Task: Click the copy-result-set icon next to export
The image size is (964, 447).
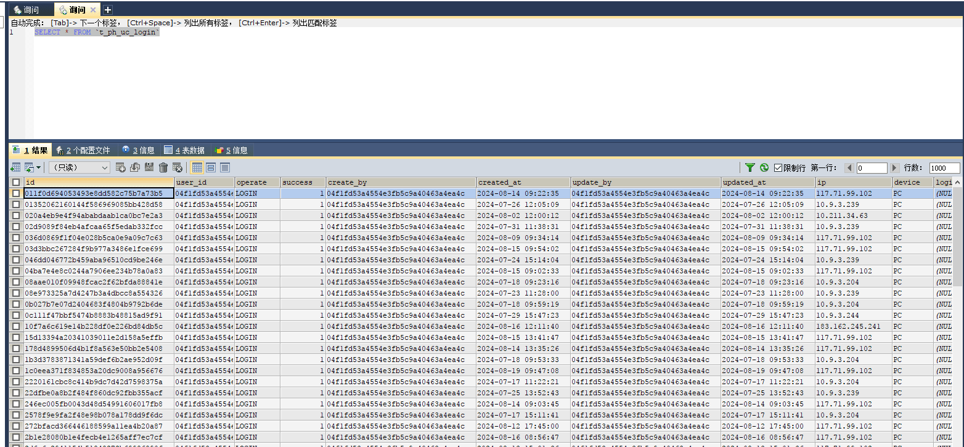Action: click(x=29, y=167)
